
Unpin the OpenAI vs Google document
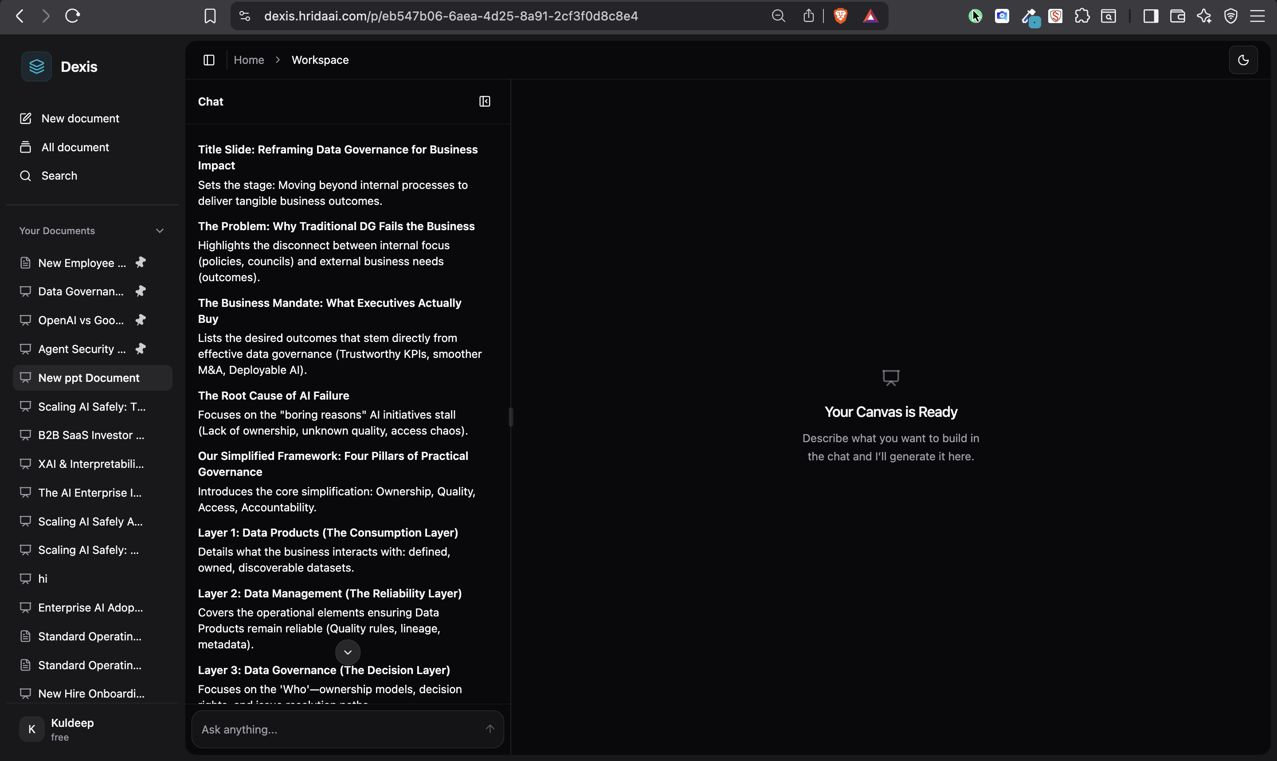pyautogui.click(x=141, y=320)
